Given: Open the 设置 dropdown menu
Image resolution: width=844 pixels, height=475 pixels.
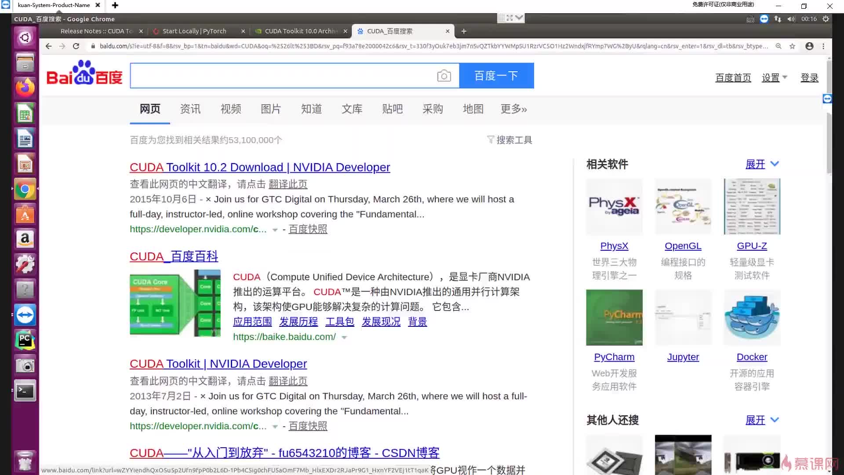Looking at the screenshot, I should 774,78.
